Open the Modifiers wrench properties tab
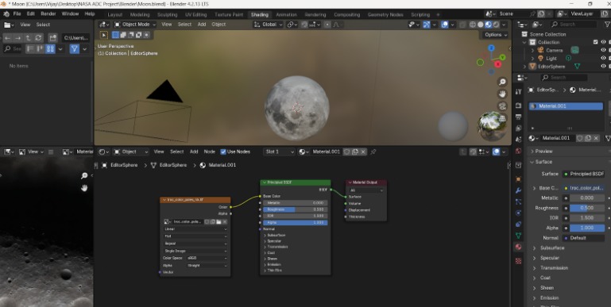 pos(518,190)
